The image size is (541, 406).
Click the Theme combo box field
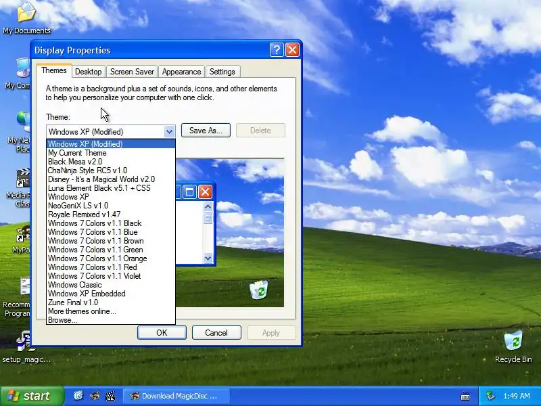click(110, 131)
